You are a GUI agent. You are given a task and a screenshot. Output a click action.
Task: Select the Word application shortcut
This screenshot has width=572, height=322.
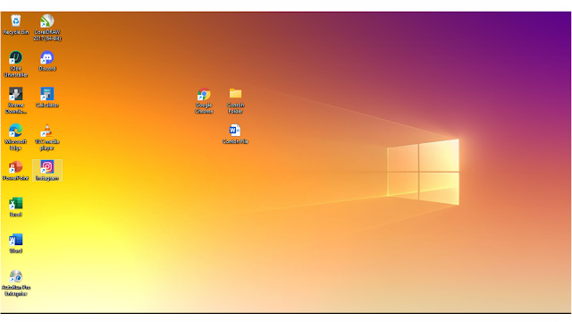point(16,243)
